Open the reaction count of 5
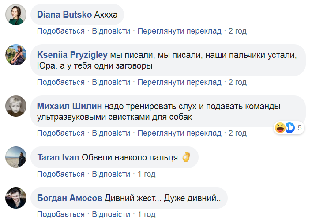This screenshot has height=221, width=327. 299,128
